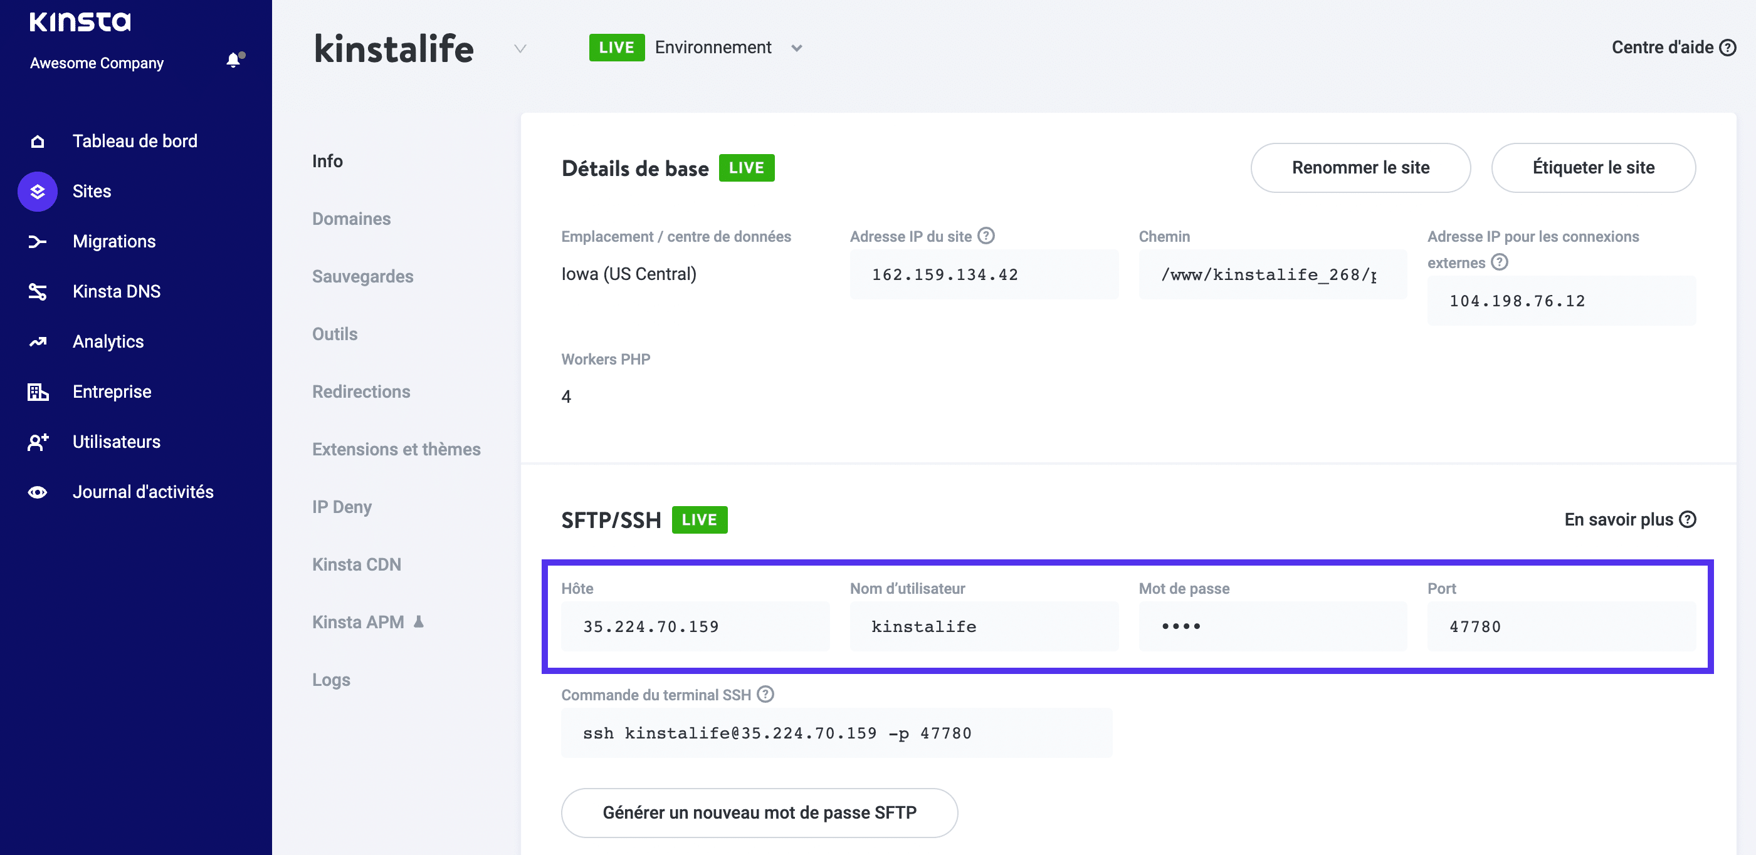Click the Entreprise building icon
Image resolution: width=1756 pixels, height=855 pixels.
[38, 391]
